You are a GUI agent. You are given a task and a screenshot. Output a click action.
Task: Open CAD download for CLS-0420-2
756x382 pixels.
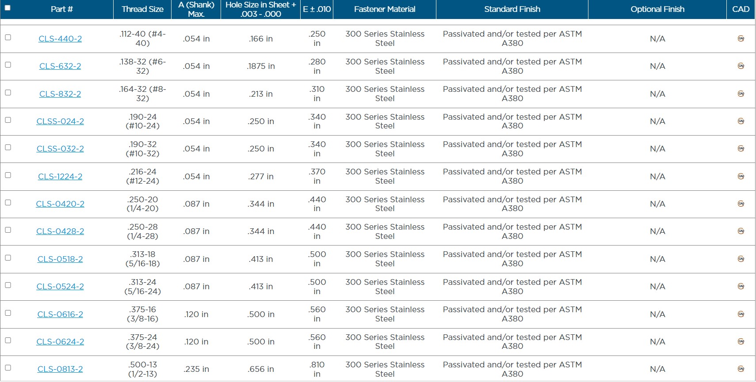pos(741,204)
